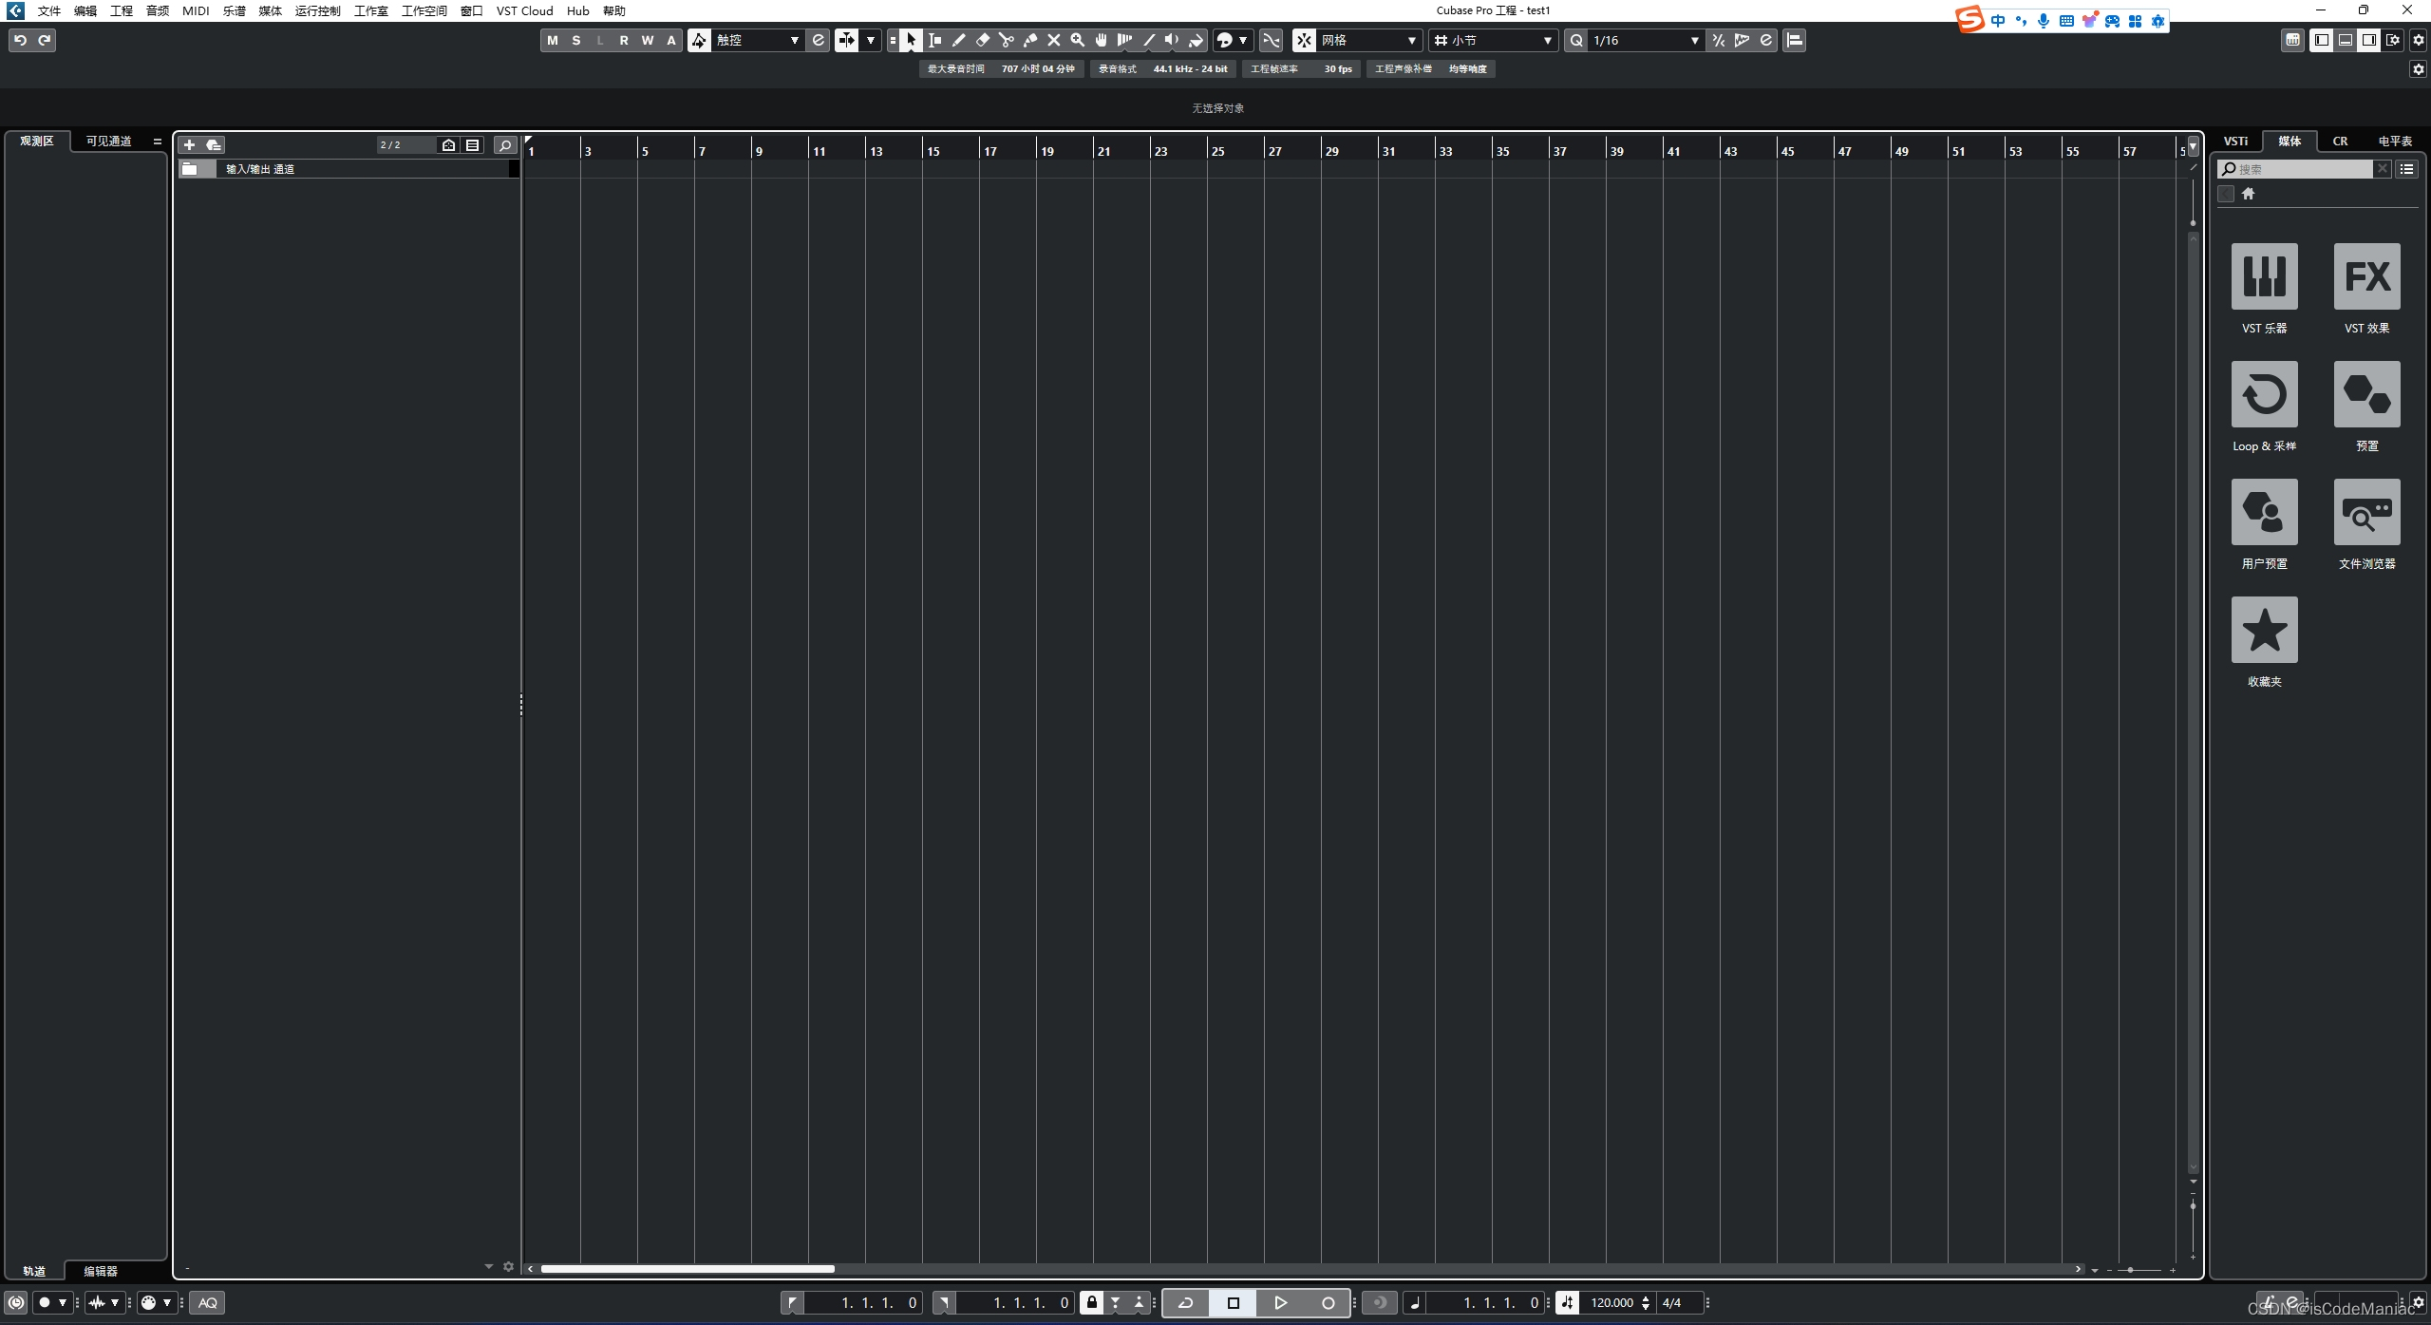This screenshot has width=2431, height=1325.
Task: Select the Eraser tool
Action: pos(983,40)
